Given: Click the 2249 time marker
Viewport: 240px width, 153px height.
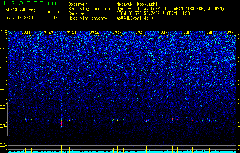Looking at the screenshot, I should click(x=209, y=33).
